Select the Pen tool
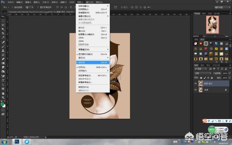This screenshot has height=145, width=232. coord(3,76)
